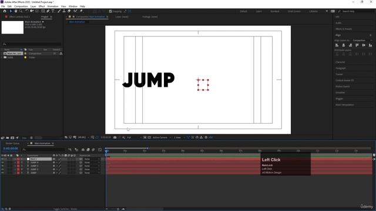
Task: Select the Horizontal Type tool
Action: (x=53, y=11)
